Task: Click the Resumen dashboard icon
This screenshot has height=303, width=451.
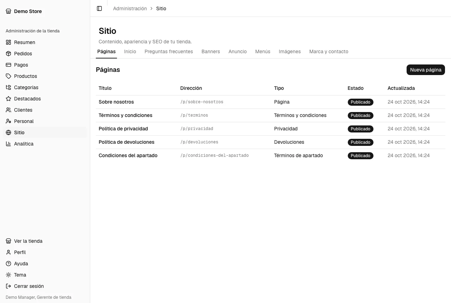Action: click(x=8, y=42)
